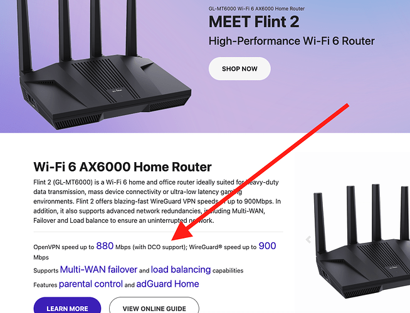Click the highlighted 880 Mbps figure
This screenshot has height=313, width=410.
[x=105, y=246]
